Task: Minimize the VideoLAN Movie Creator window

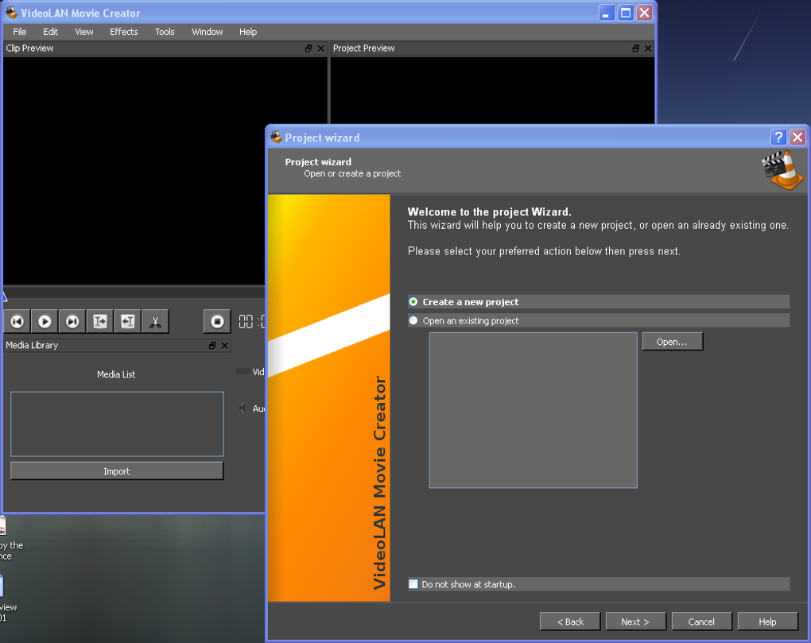Action: (607, 13)
